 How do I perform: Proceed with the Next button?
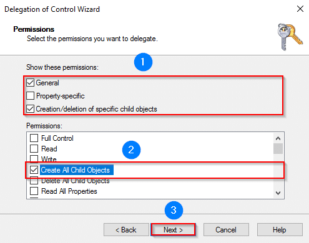173,230
